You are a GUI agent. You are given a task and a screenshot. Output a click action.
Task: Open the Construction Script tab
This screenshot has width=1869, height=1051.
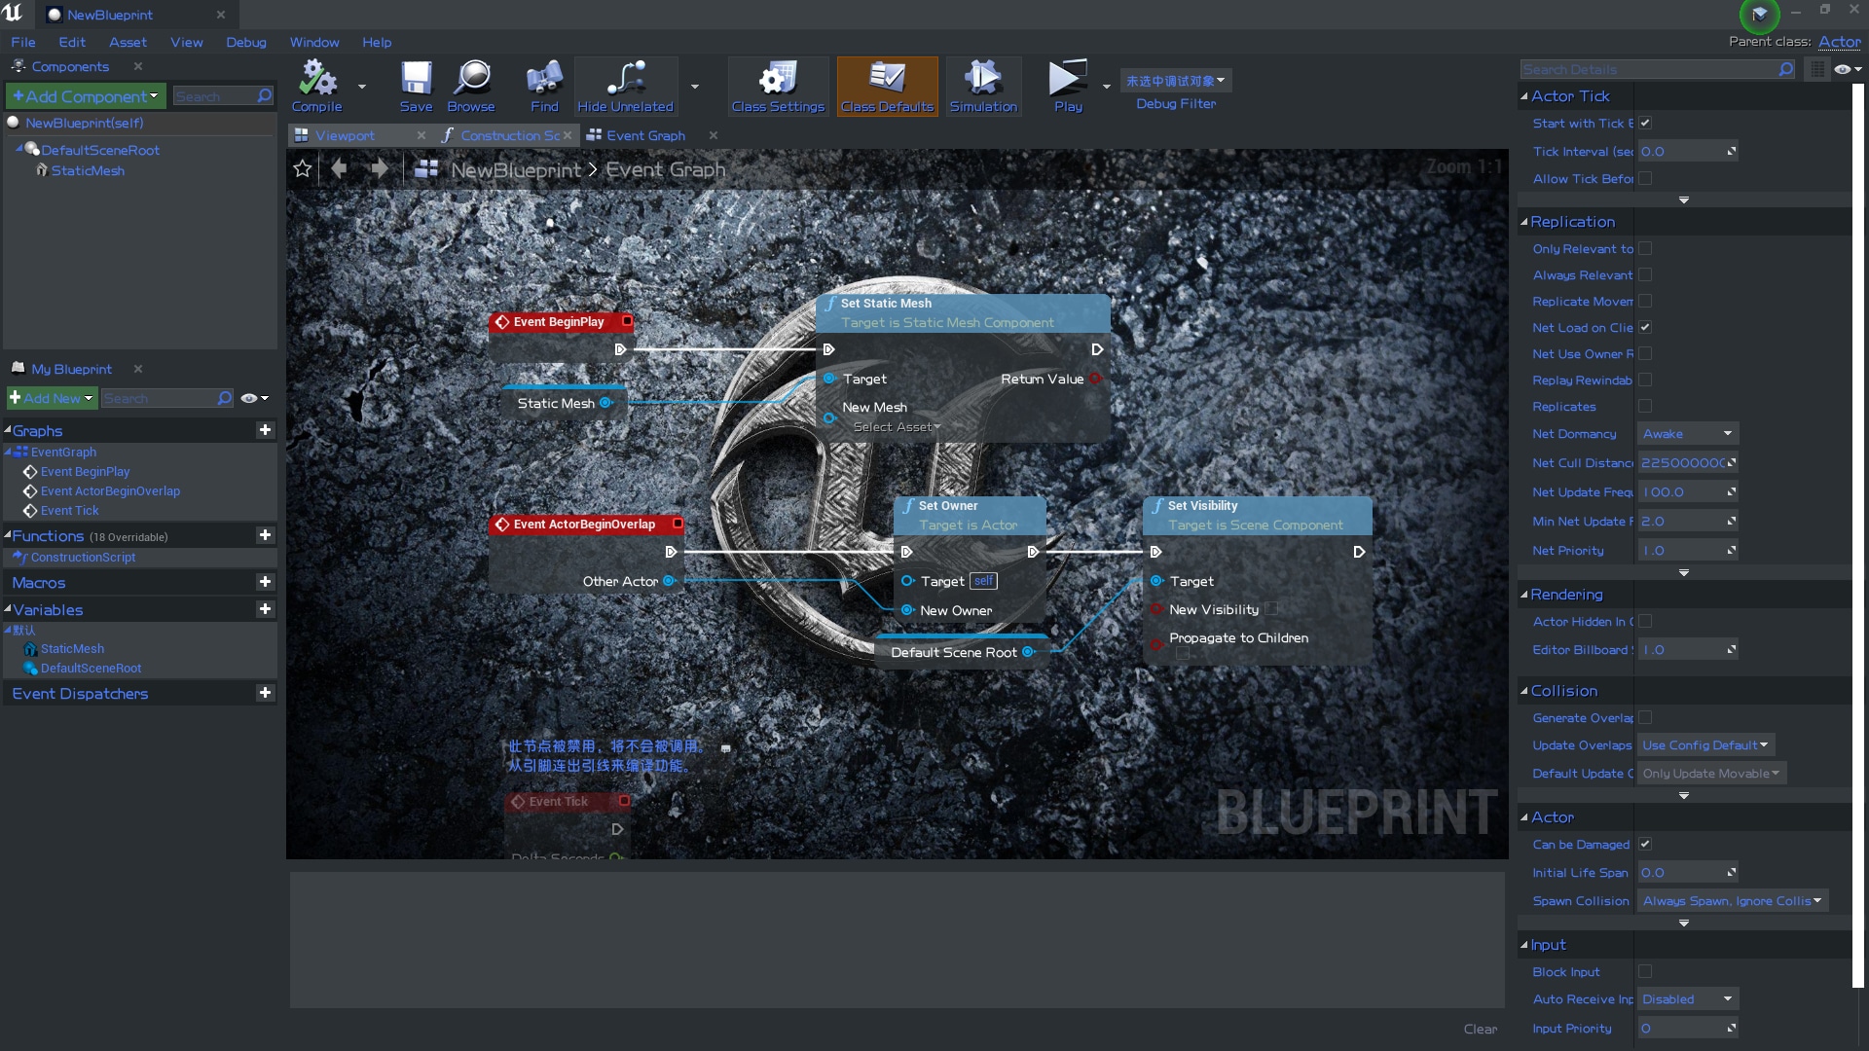(506, 135)
